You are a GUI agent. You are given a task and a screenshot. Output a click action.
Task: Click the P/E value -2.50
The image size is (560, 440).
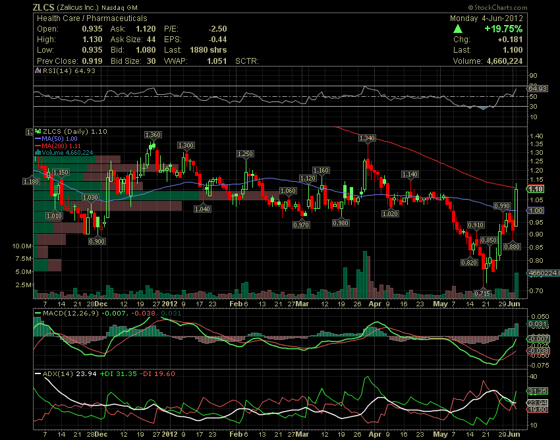click(217, 29)
